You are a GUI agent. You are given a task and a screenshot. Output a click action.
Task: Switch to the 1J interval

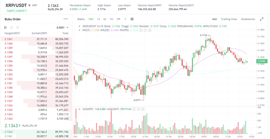[x=98, y=19]
